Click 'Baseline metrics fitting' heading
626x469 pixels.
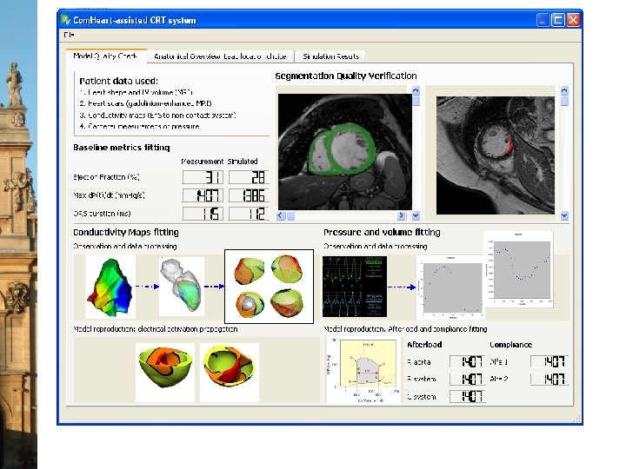tap(122, 148)
